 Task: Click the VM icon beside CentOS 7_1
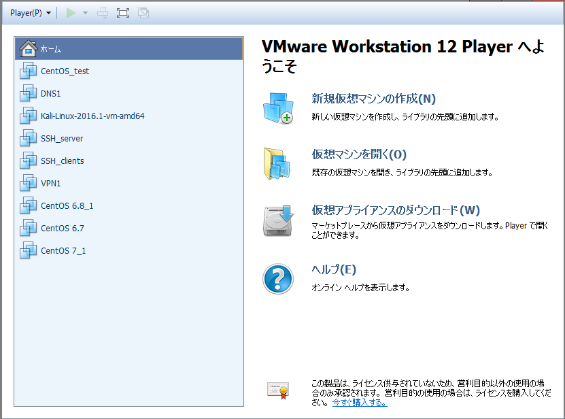[29, 250]
